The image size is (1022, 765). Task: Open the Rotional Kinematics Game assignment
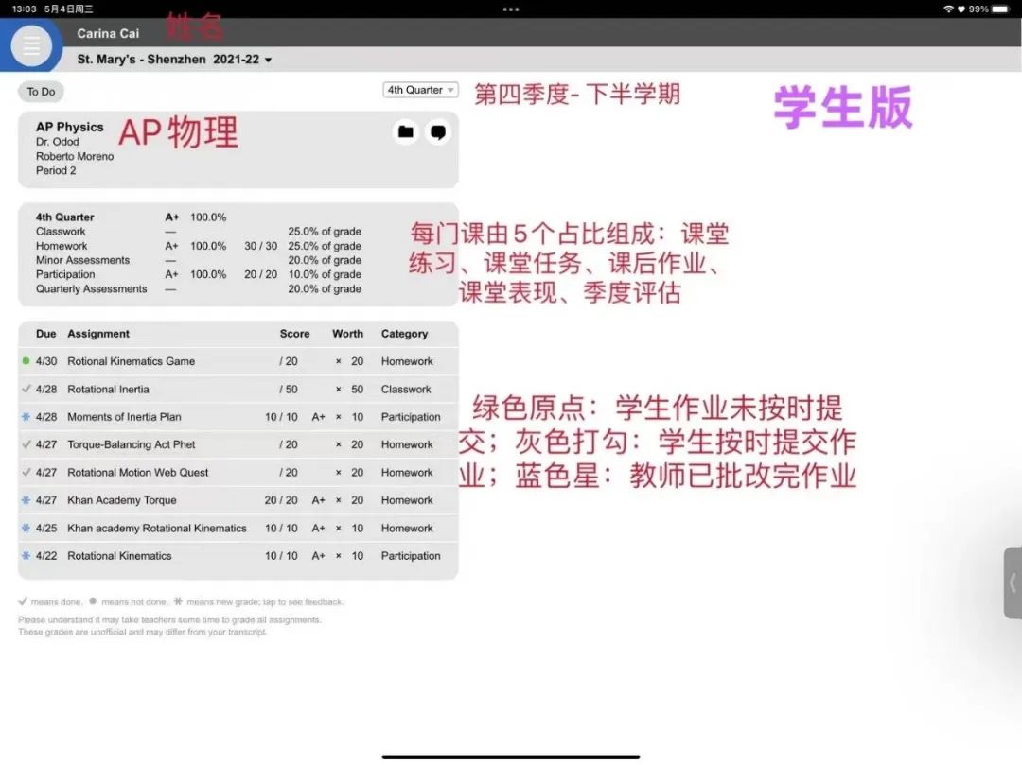[238, 361]
